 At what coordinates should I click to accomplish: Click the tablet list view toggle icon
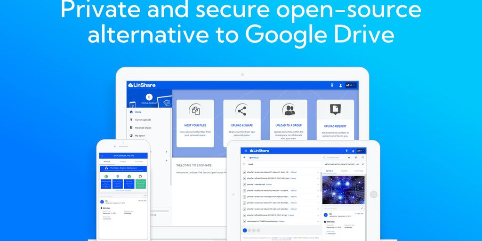[x=363, y=157]
